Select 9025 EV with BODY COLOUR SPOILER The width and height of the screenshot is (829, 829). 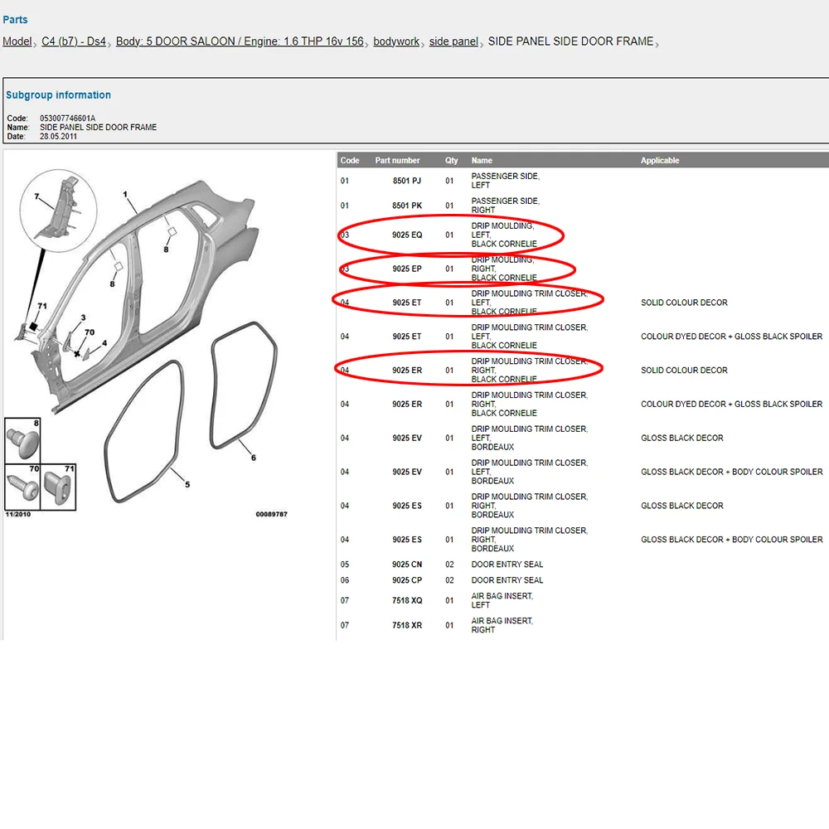coord(406,472)
